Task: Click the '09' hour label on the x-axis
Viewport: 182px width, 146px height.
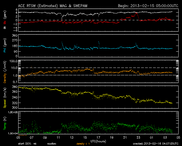Action: tap(45, 137)
